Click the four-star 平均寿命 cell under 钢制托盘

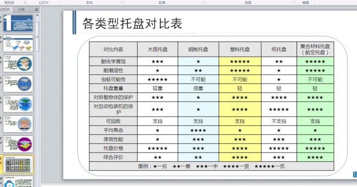pyautogui.click(x=198, y=130)
